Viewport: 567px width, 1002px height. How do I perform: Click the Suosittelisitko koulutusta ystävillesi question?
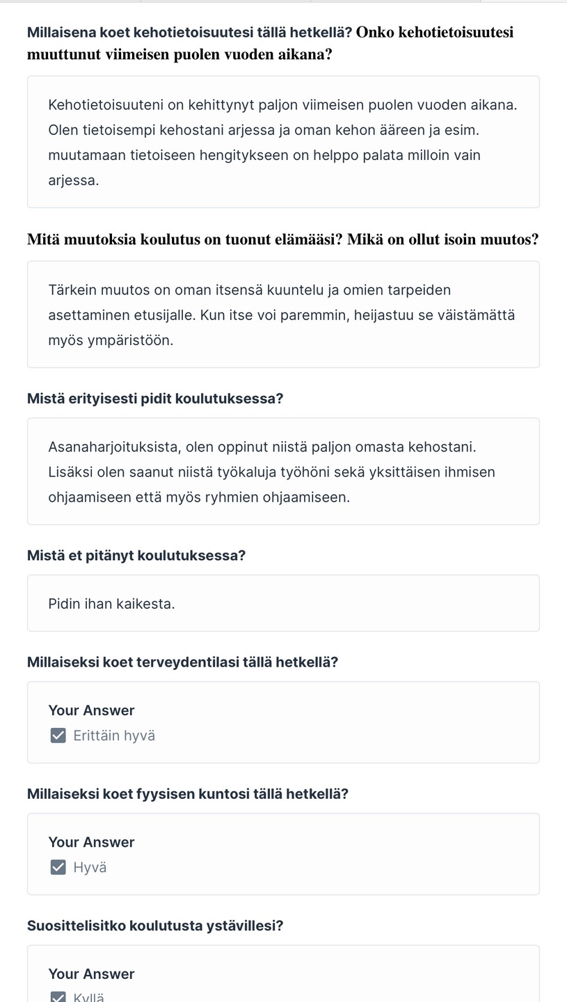click(155, 925)
